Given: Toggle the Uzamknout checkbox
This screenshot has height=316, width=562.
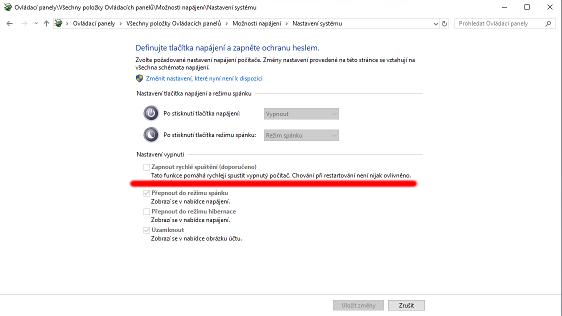Looking at the screenshot, I should click(146, 230).
